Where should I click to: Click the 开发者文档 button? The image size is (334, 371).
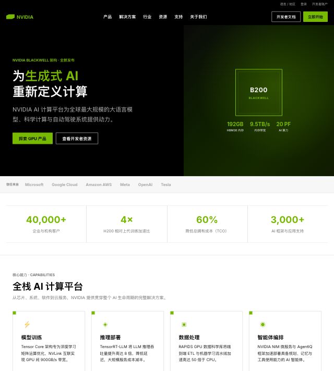pos(286,17)
